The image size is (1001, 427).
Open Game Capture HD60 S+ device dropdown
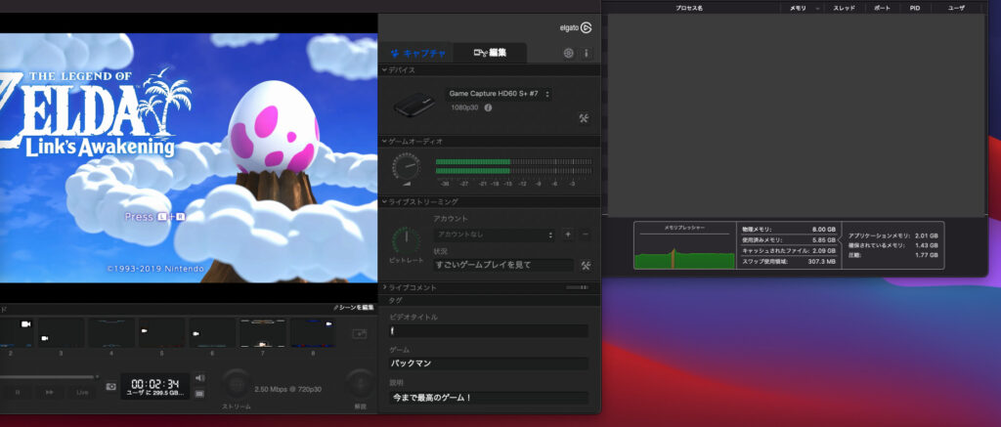click(x=499, y=94)
